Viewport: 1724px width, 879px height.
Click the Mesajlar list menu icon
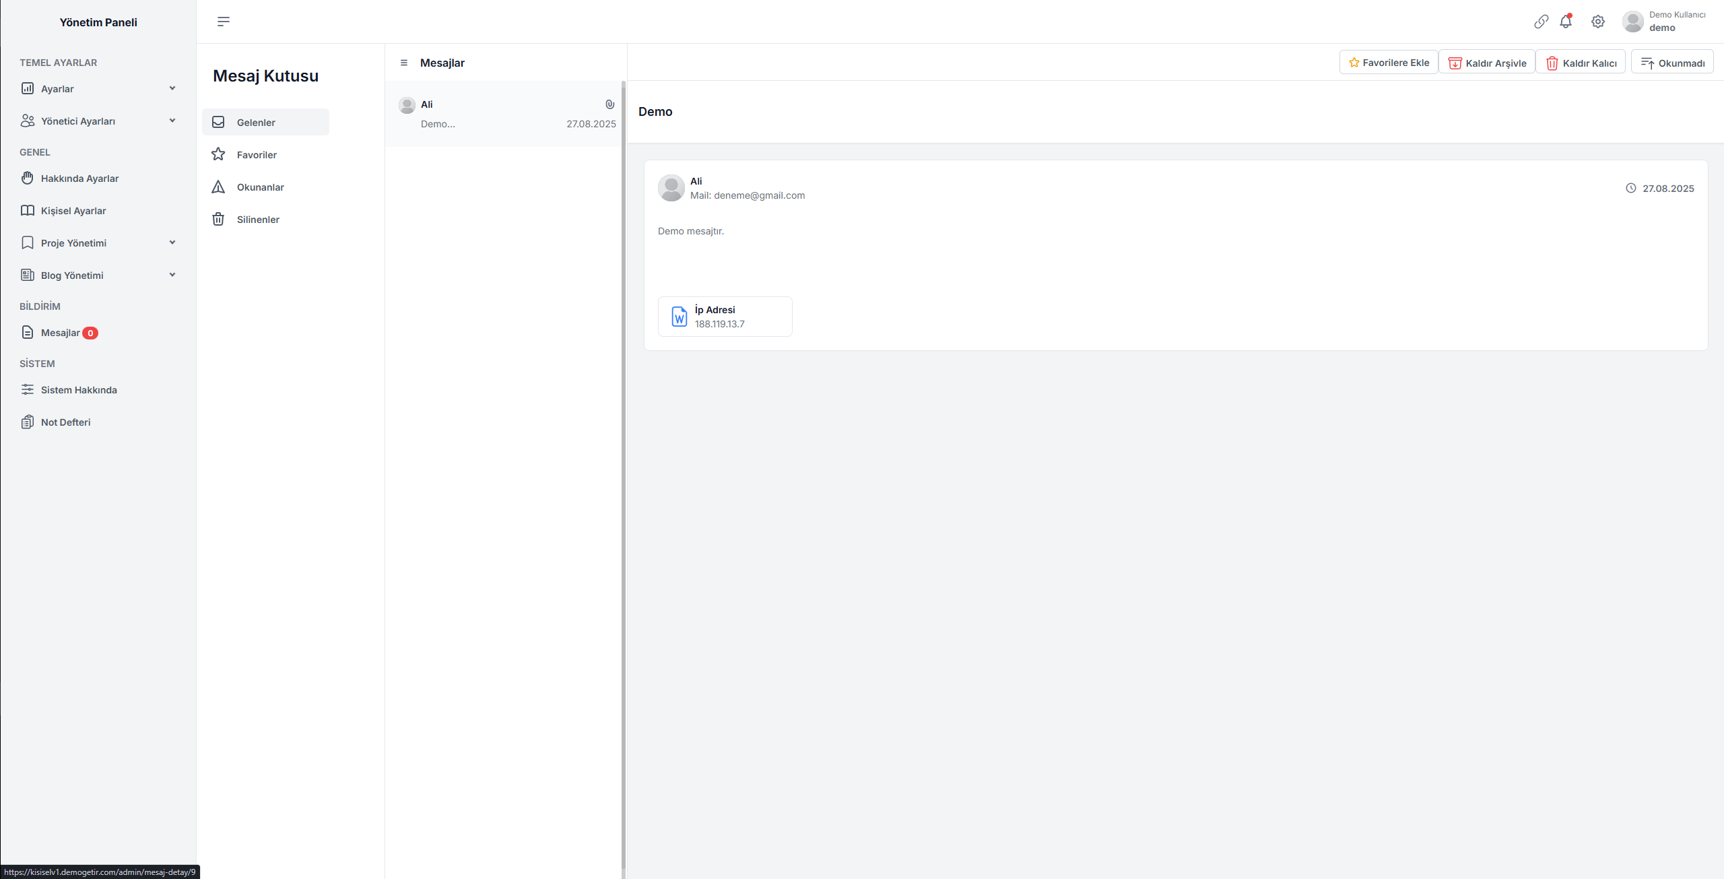(404, 63)
